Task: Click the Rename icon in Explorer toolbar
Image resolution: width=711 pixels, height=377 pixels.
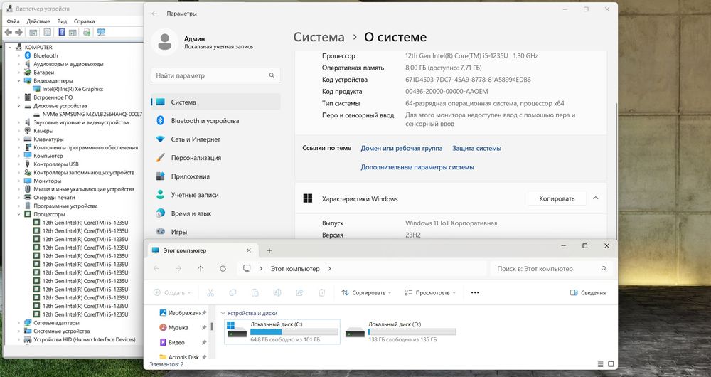Action: pos(277,292)
